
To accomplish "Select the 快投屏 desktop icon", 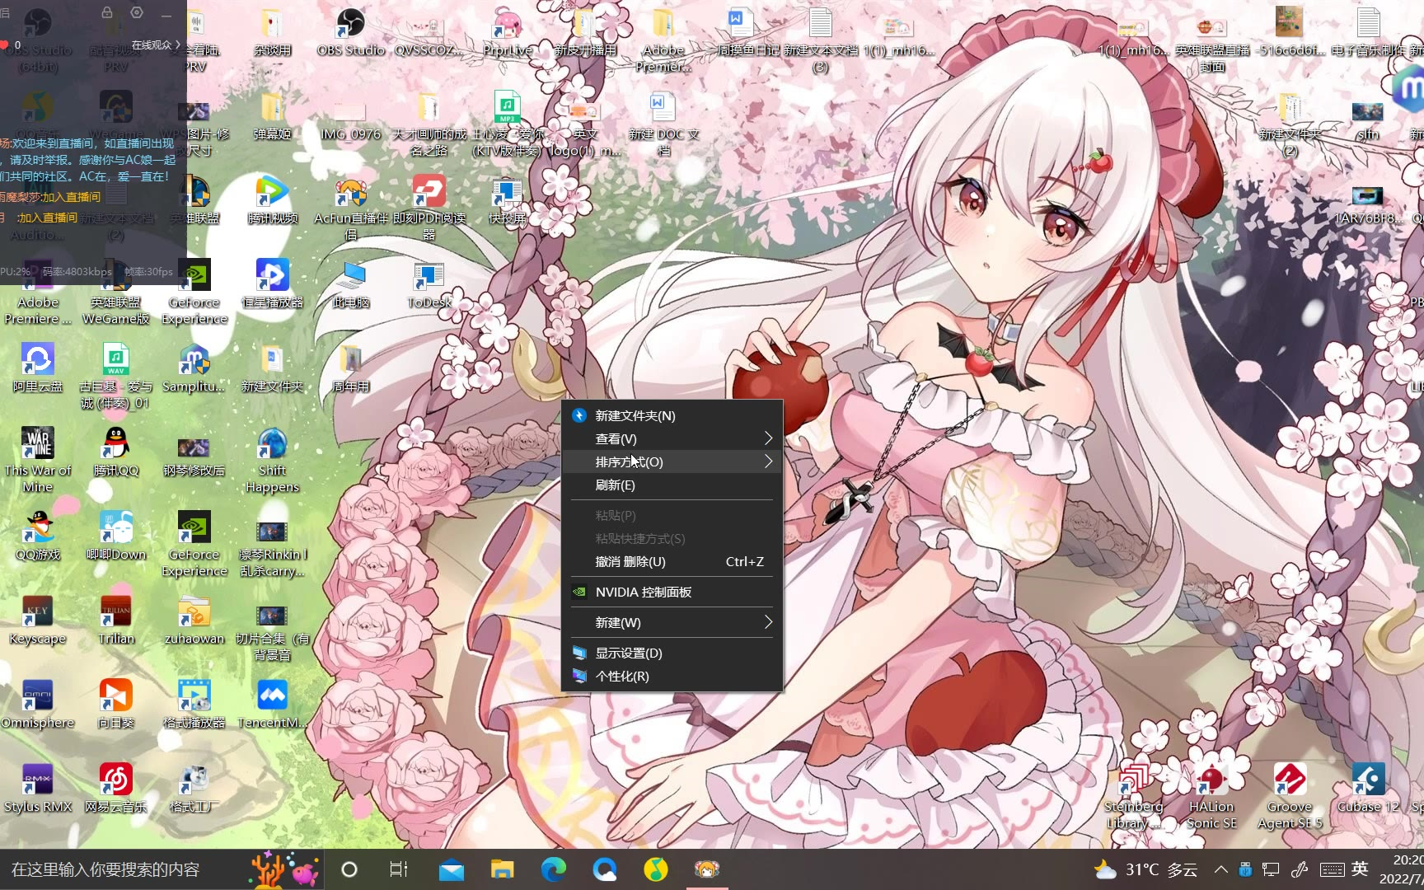I will 508,200.
